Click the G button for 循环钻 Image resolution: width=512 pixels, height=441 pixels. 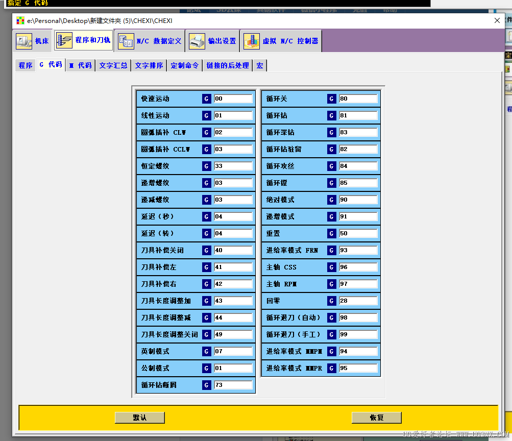(331, 115)
